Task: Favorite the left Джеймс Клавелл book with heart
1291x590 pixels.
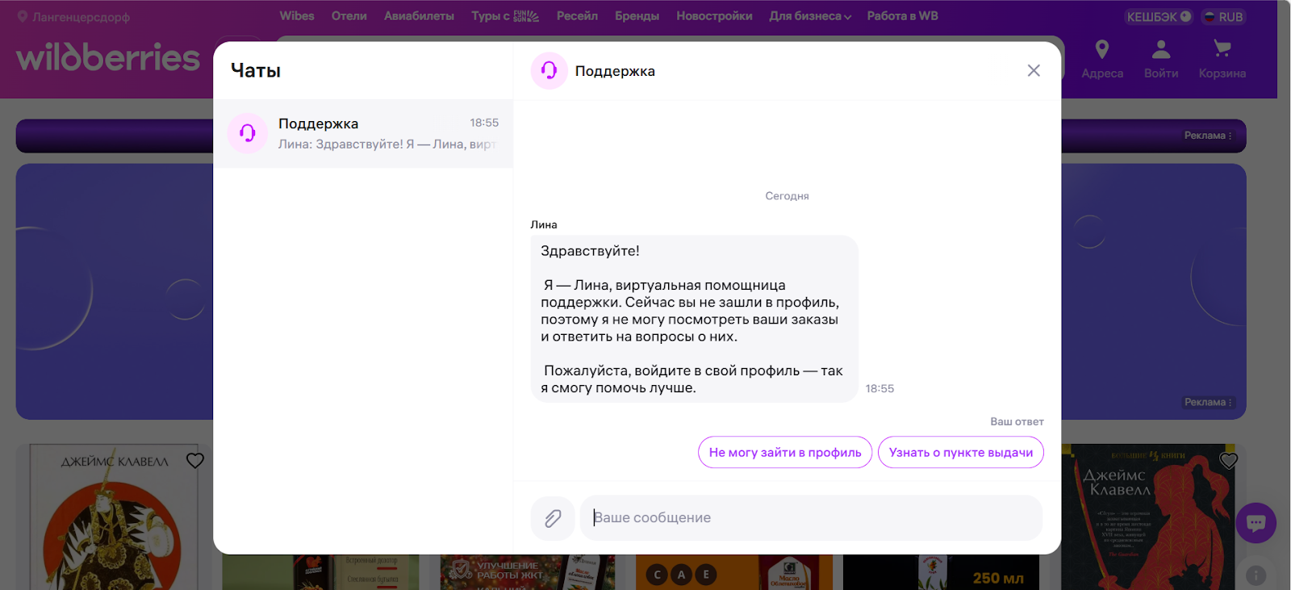Action: click(x=195, y=461)
